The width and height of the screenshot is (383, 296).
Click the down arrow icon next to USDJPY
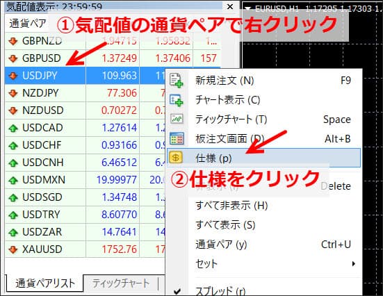click(13, 76)
